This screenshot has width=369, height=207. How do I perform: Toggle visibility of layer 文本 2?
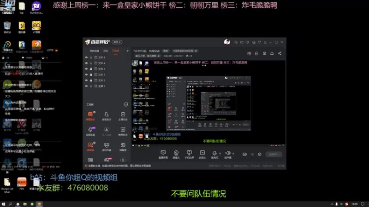pos(86,80)
